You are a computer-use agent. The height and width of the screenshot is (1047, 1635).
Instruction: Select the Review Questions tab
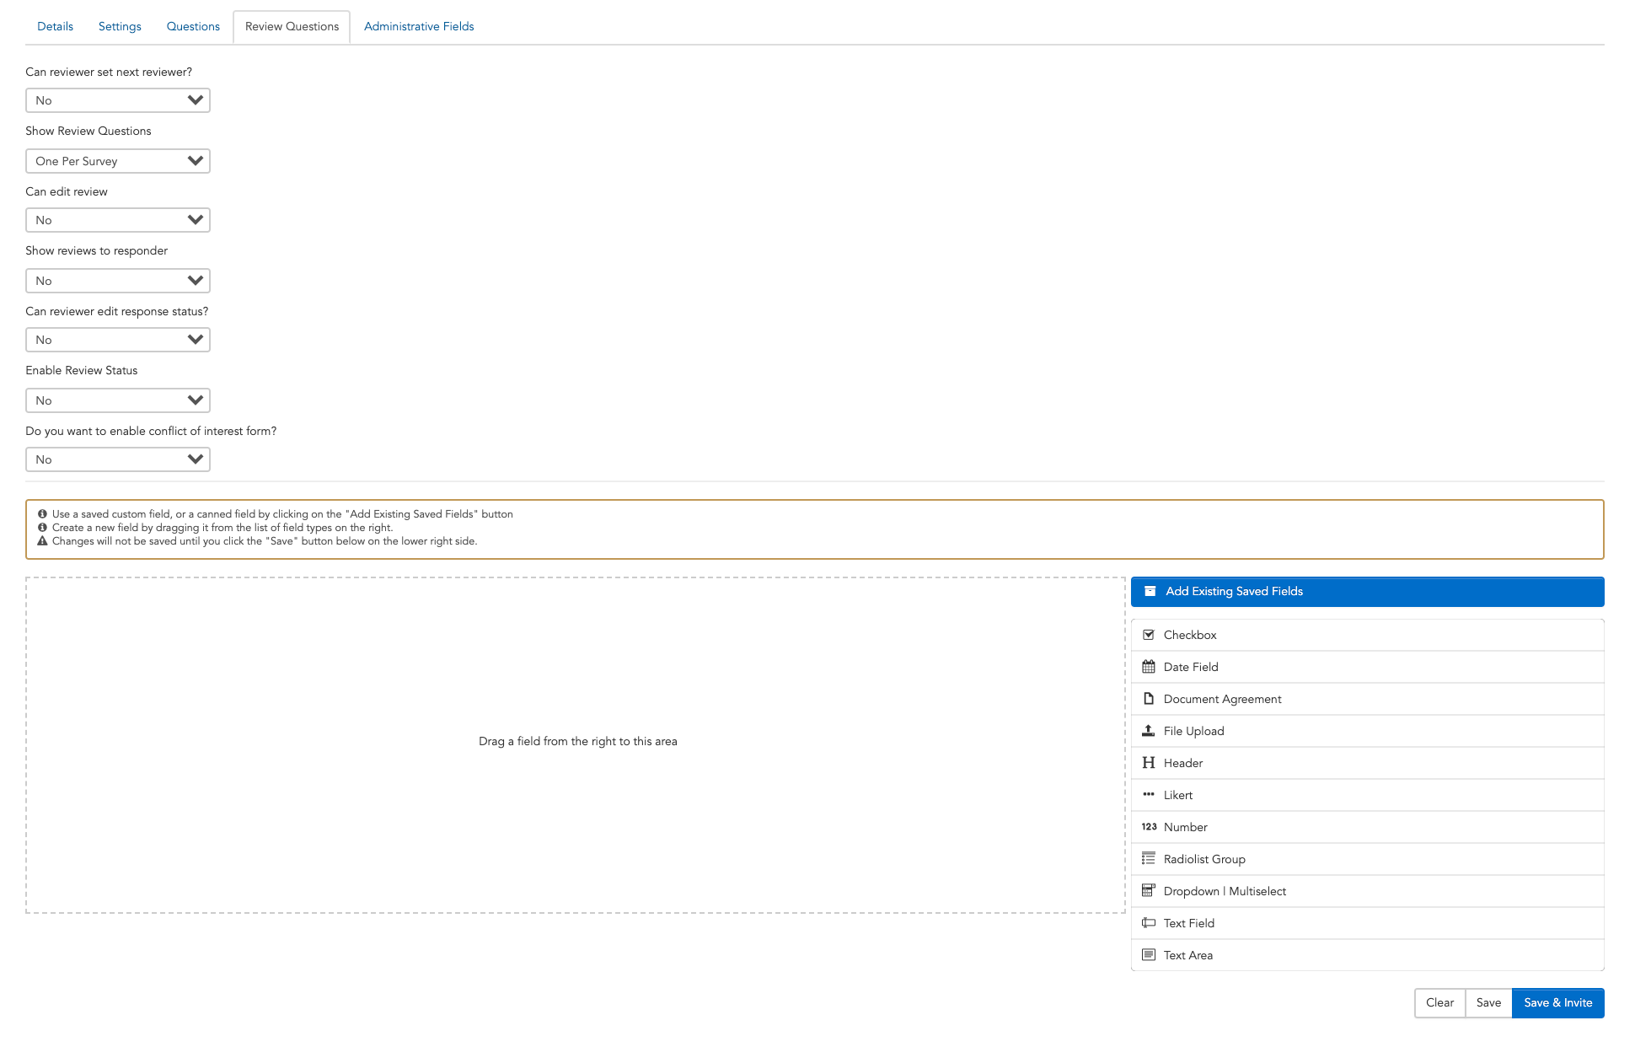(292, 26)
